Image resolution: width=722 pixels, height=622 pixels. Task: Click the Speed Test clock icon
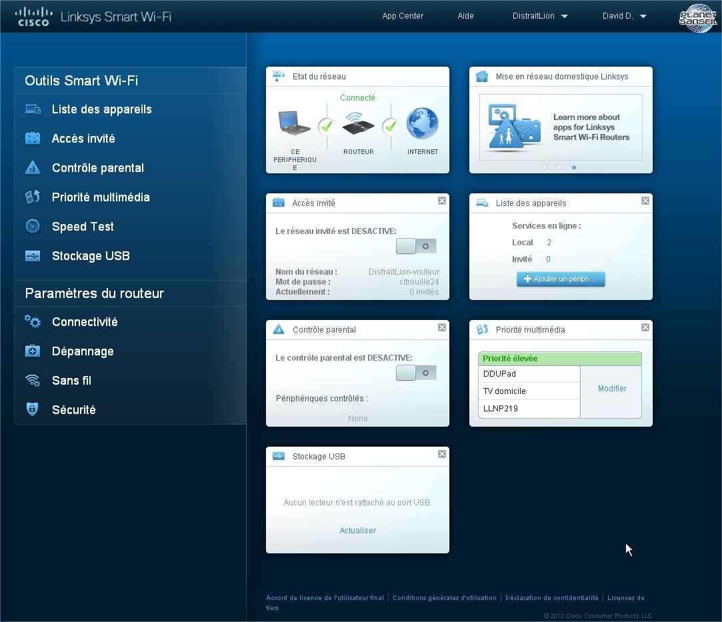[33, 226]
